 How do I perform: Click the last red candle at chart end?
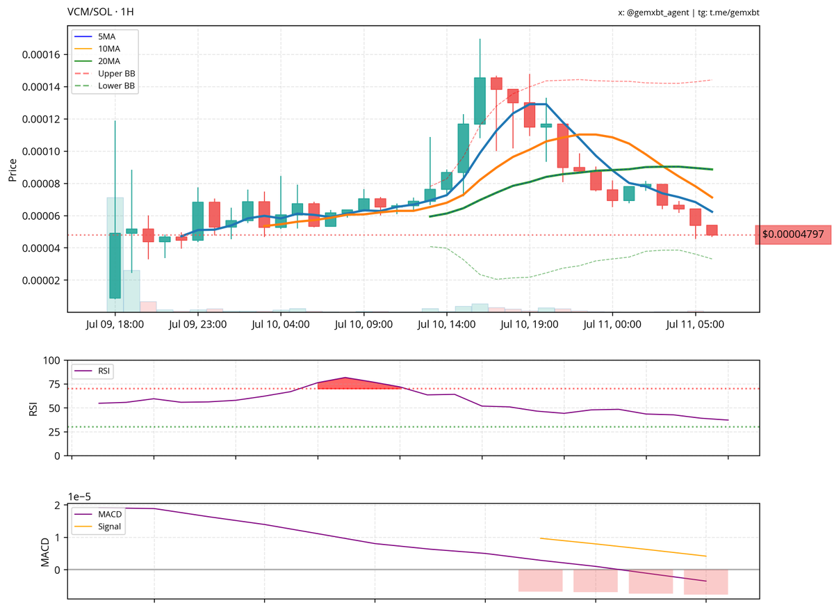click(712, 230)
